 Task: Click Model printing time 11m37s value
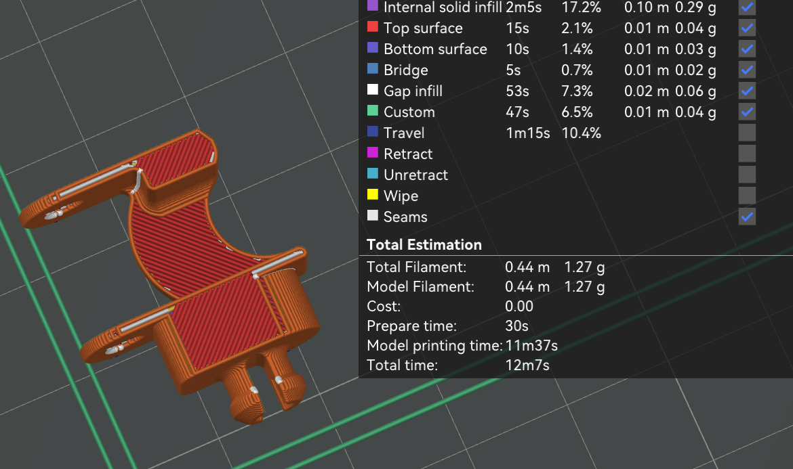[531, 346]
